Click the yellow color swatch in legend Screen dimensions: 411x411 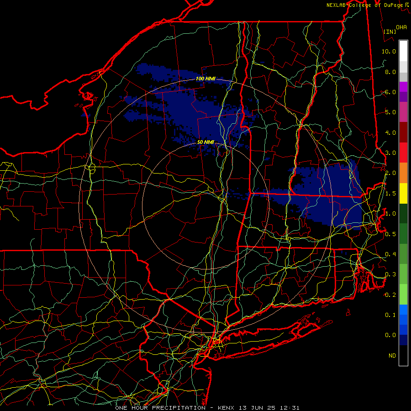click(403, 193)
